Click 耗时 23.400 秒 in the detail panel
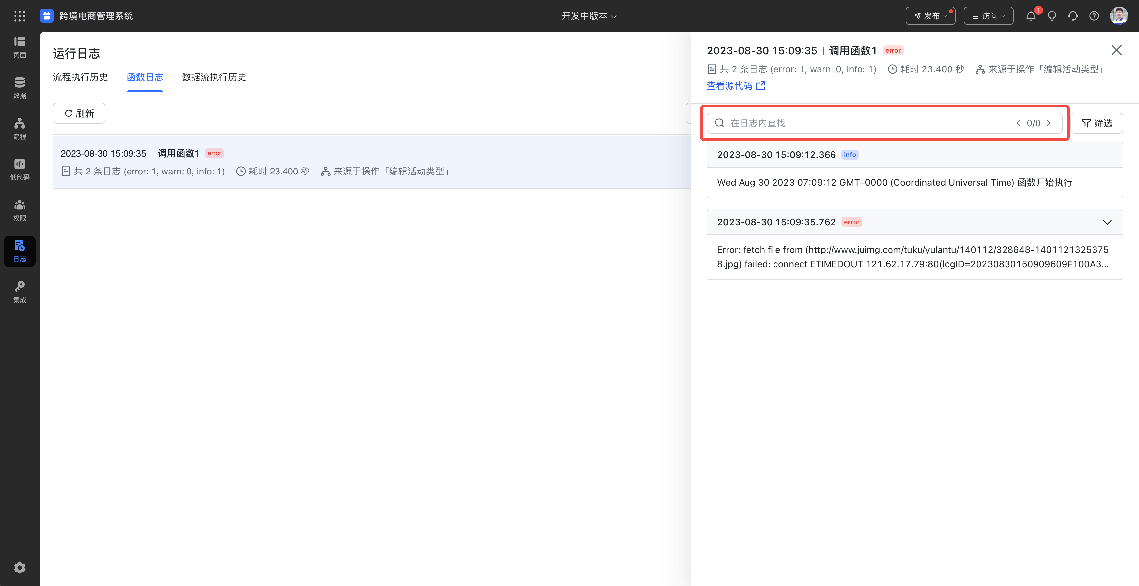1139x586 pixels. (x=926, y=70)
